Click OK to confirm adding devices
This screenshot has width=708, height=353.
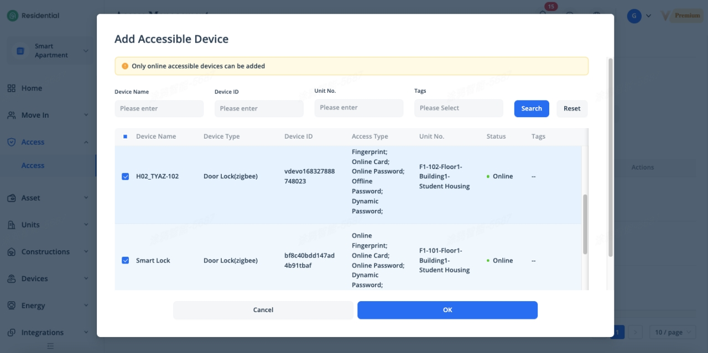pyautogui.click(x=447, y=310)
